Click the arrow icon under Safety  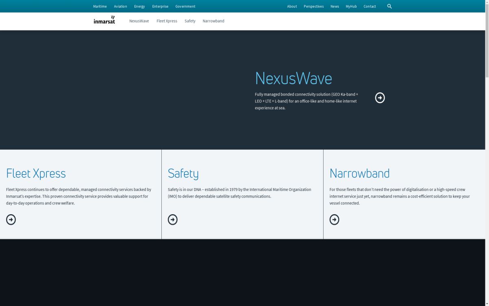[x=173, y=220]
